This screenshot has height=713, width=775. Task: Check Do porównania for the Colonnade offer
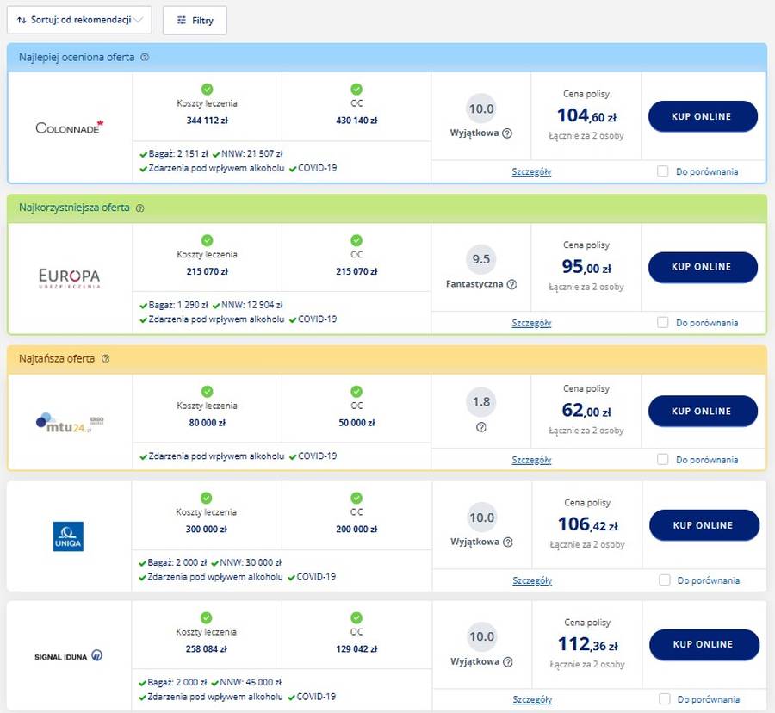tap(663, 171)
